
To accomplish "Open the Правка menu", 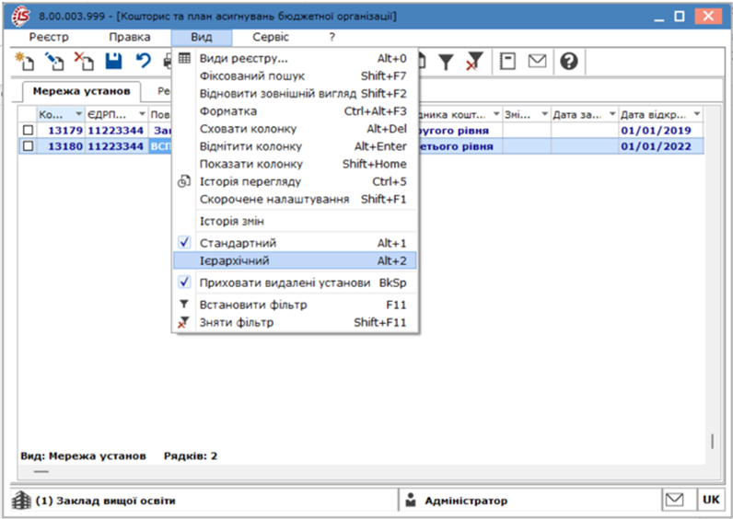I will (130, 37).
